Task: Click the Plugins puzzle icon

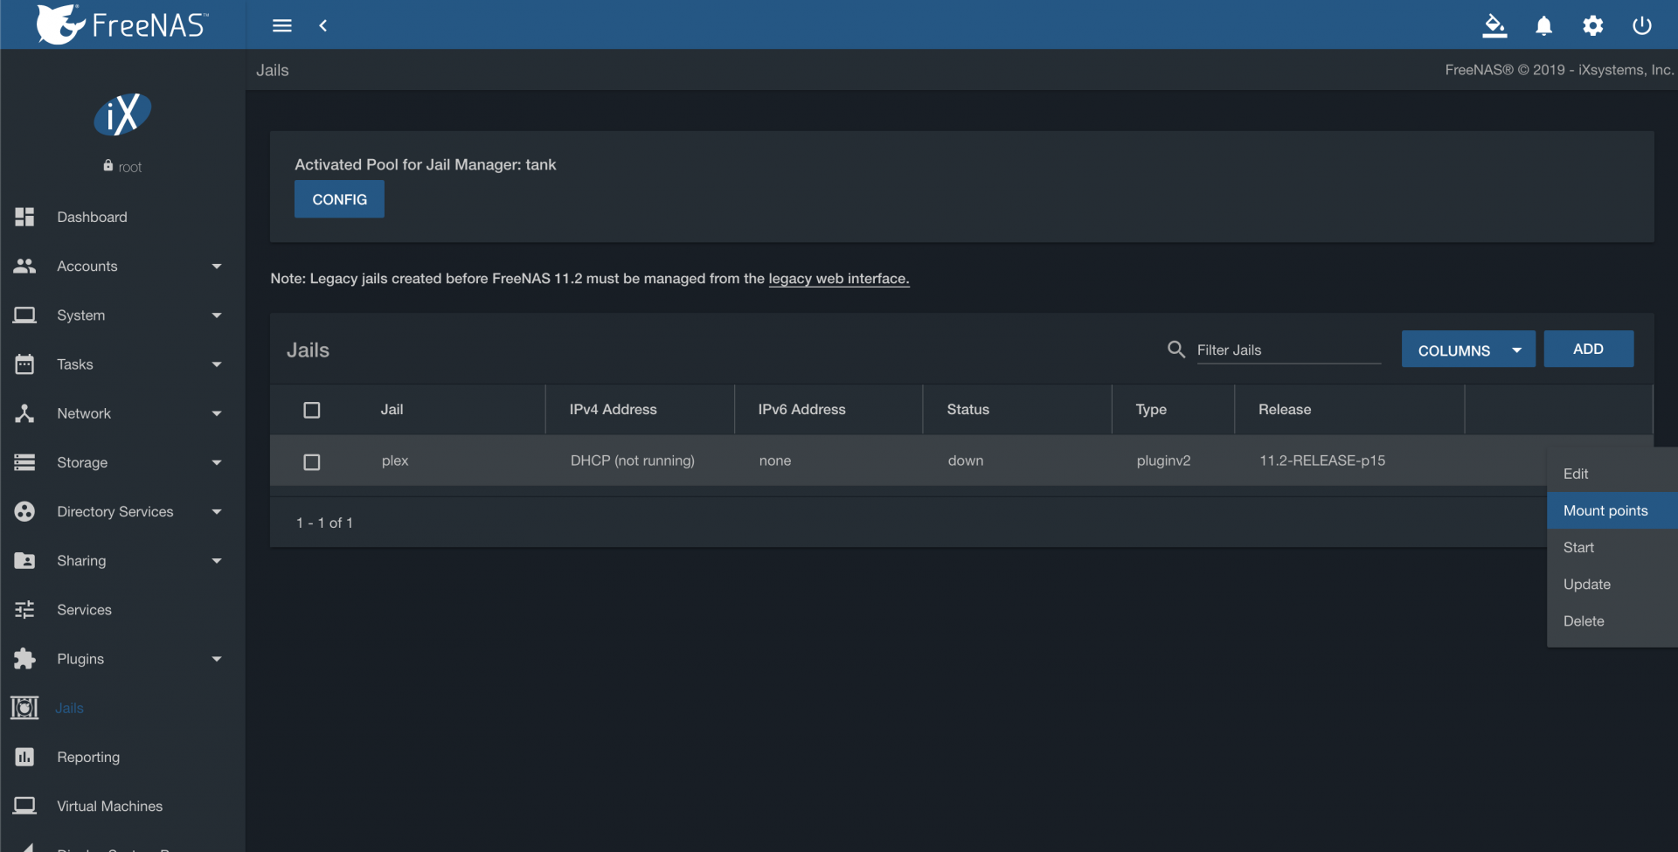Action: 24,659
